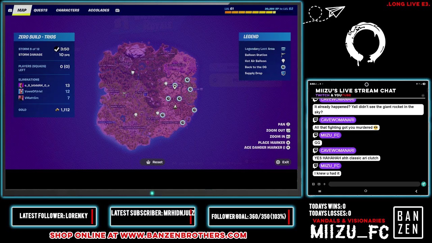Tap the Android recent apps button
Image resolution: width=432 pixels, height=243 pixels.
click(x=320, y=191)
